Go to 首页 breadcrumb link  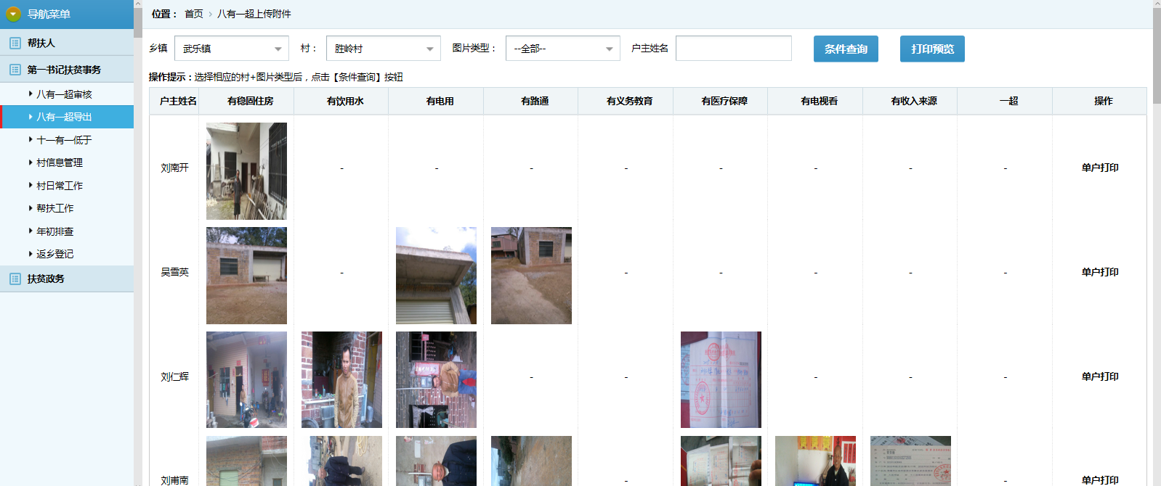pos(194,14)
